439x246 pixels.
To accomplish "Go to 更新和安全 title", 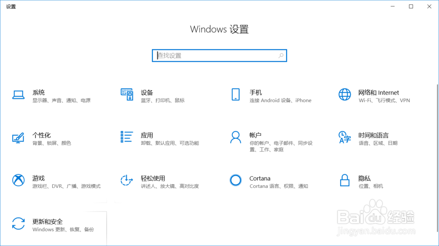I will [47, 222].
